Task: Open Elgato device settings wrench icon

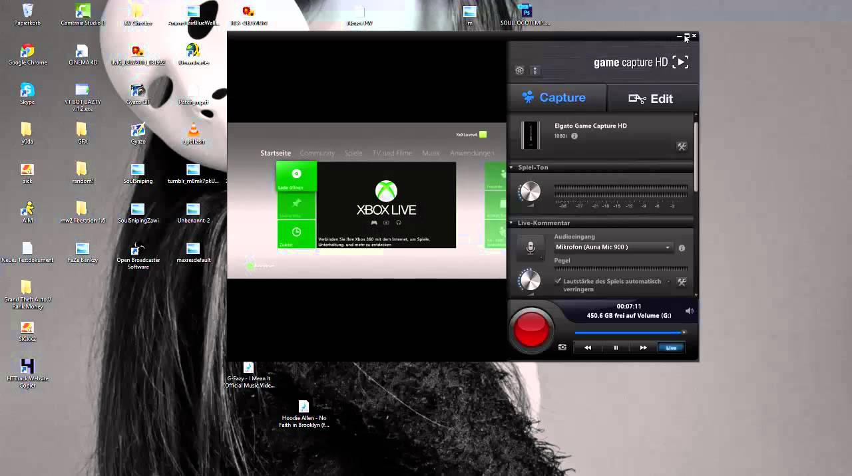Action: [682, 146]
